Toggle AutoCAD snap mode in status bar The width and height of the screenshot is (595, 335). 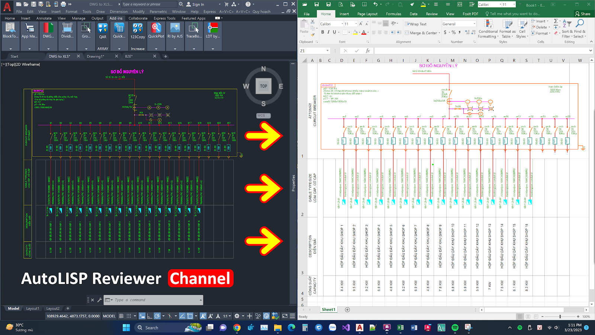(129, 316)
